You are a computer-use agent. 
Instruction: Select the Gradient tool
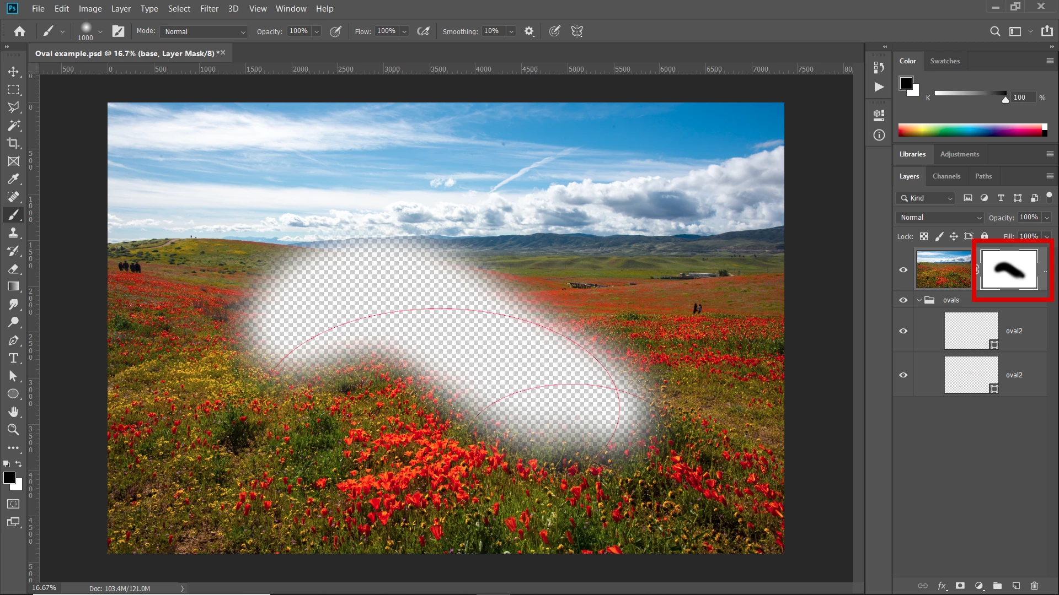click(x=13, y=286)
